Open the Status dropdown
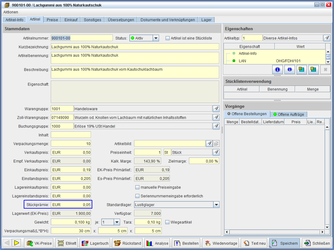 pos(156,38)
